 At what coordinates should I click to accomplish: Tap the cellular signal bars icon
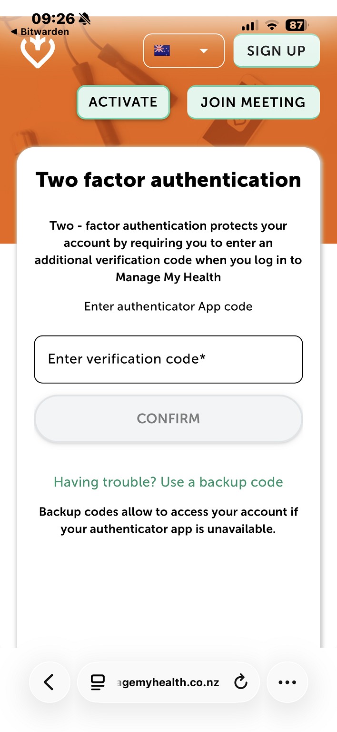coord(250,26)
